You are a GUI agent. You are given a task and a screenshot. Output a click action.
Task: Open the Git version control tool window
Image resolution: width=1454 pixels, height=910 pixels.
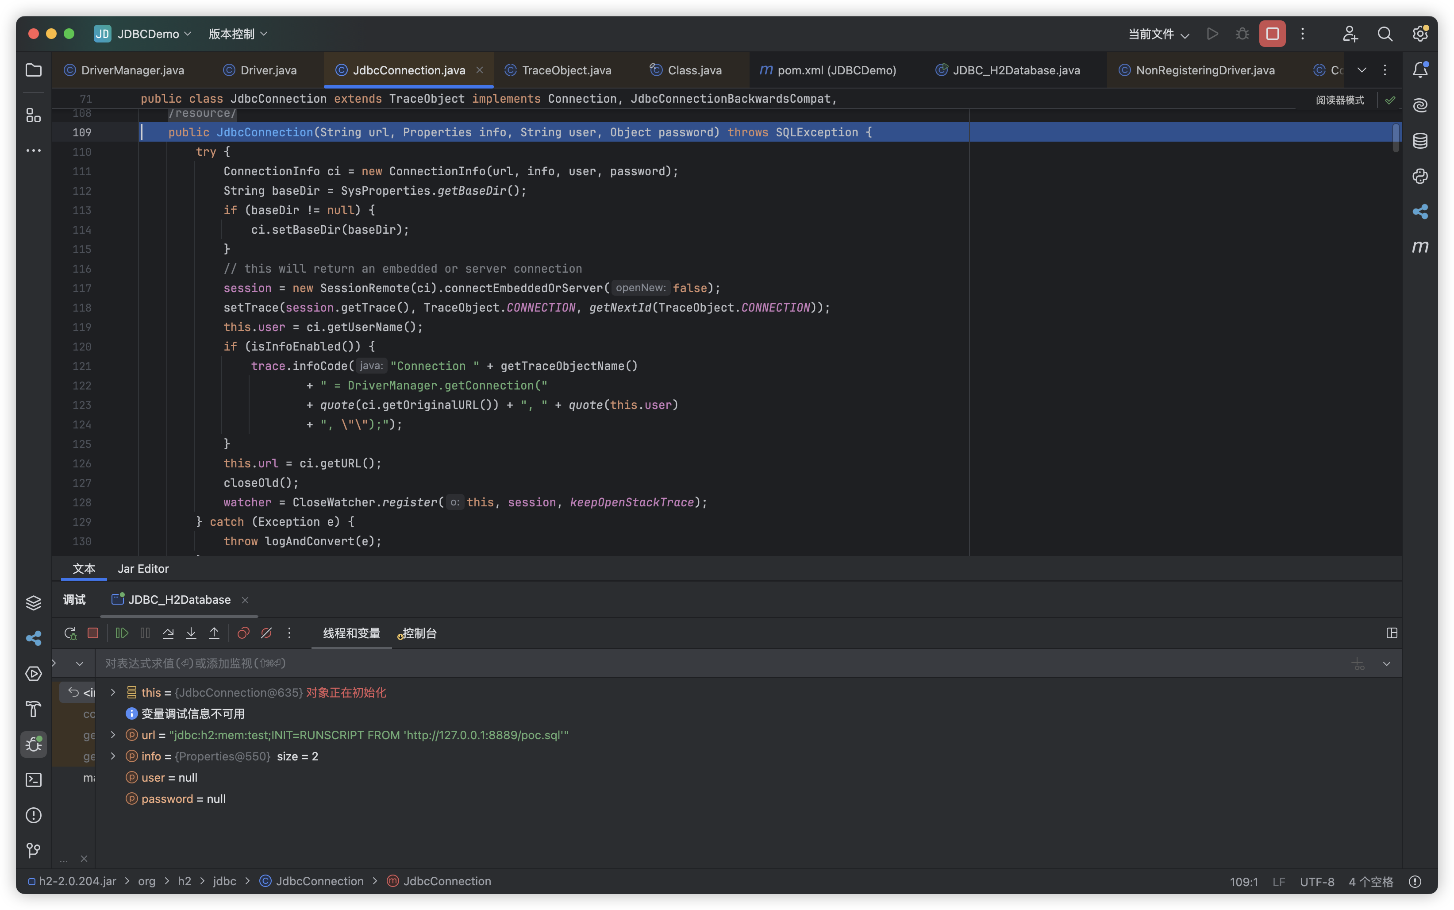click(x=34, y=850)
